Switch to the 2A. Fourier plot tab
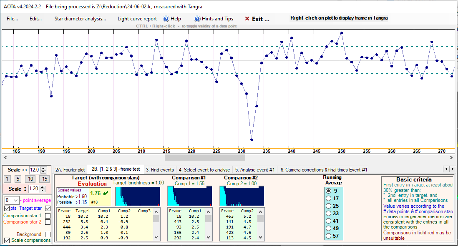Image resolution: width=458 pixels, height=246 pixels. click(x=70, y=170)
